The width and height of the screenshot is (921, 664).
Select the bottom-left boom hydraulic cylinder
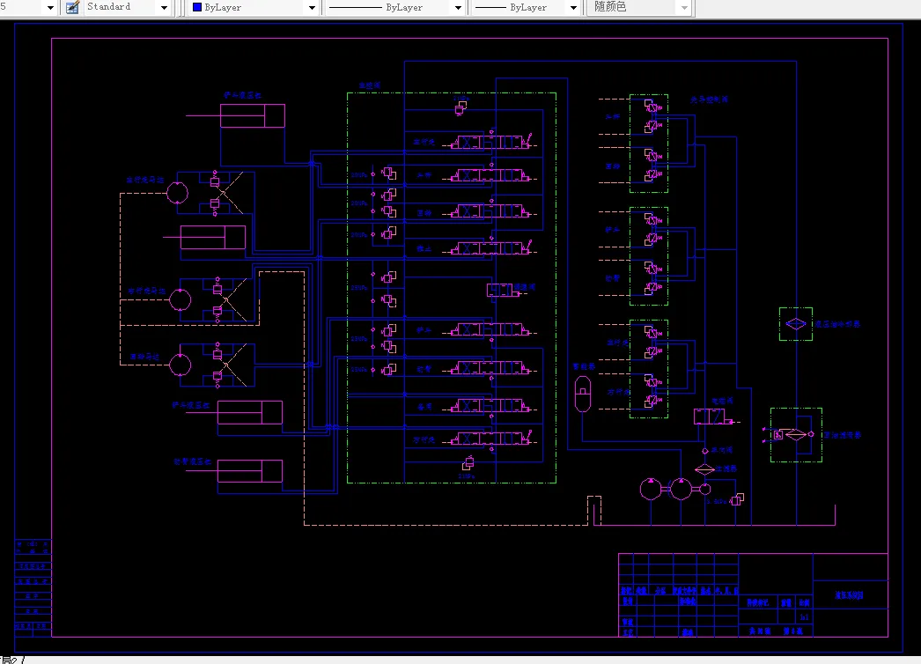pos(250,471)
